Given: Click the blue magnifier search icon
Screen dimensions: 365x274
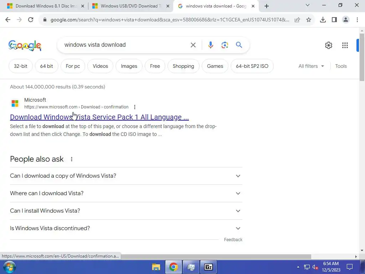Looking at the screenshot, I should pyautogui.click(x=239, y=45).
